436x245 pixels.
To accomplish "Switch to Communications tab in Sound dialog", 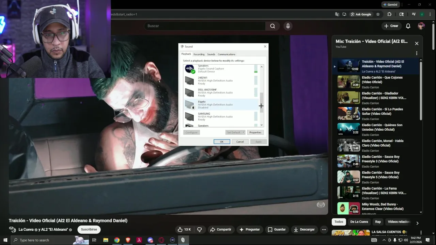I will tap(227, 54).
